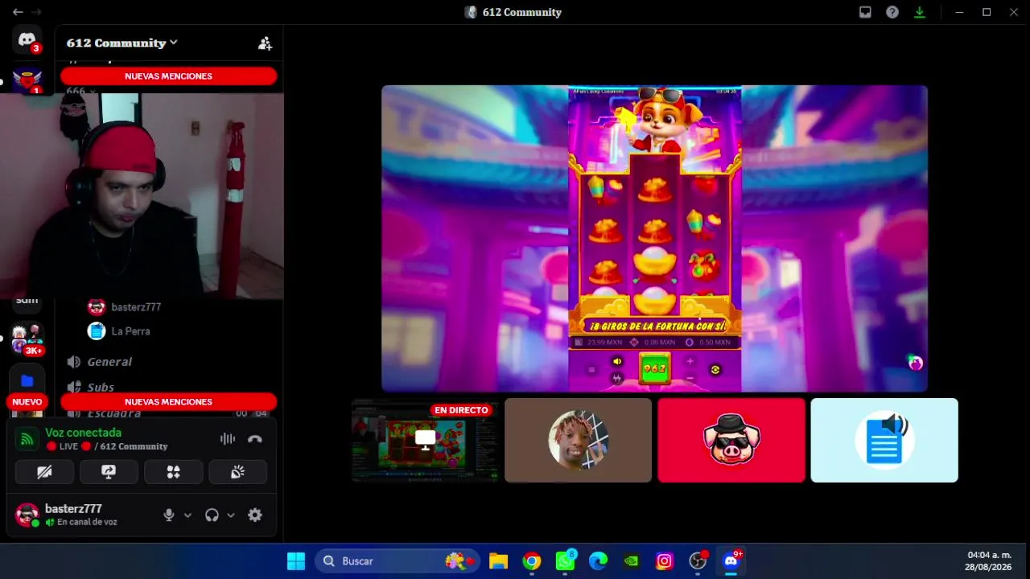Open the basterz777 user panel avatar
The image size is (1030, 579).
[27, 515]
